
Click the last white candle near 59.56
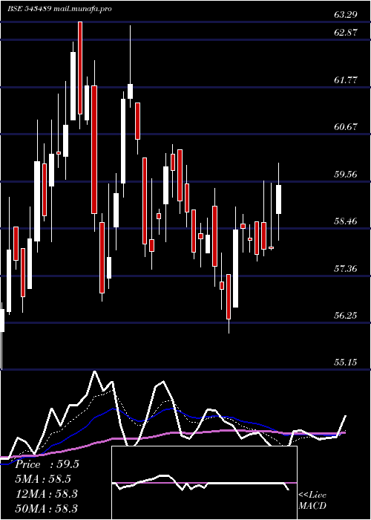click(x=278, y=199)
